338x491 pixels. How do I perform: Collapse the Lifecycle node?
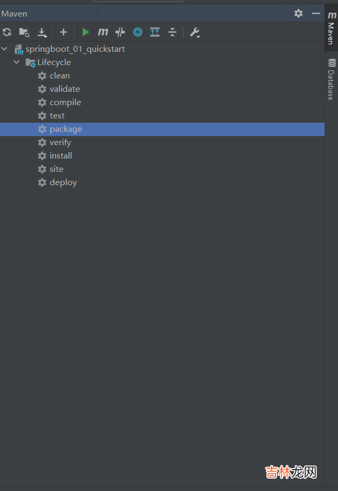(x=17, y=62)
